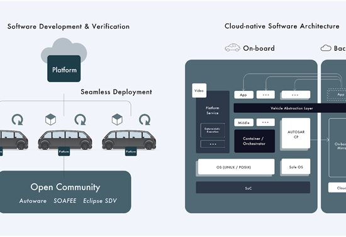Image resolution: width=346 pixels, height=237 pixels.
Task: Click the cloud icon beside Back-end heading
Action: pyautogui.click(x=326, y=48)
